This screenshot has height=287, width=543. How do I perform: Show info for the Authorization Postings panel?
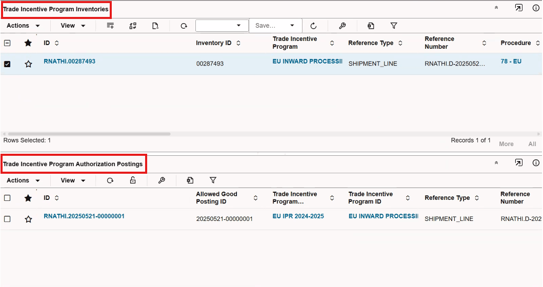[x=536, y=162]
